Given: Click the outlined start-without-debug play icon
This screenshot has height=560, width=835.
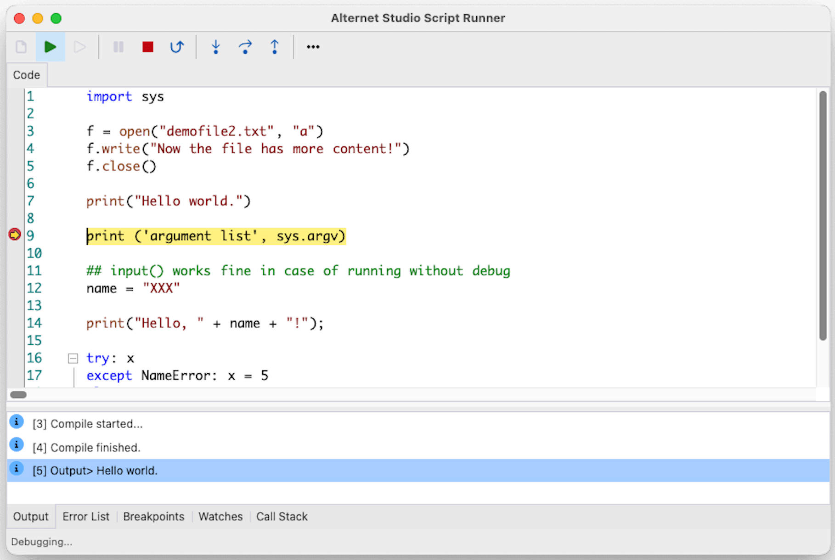Looking at the screenshot, I should [79, 47].
